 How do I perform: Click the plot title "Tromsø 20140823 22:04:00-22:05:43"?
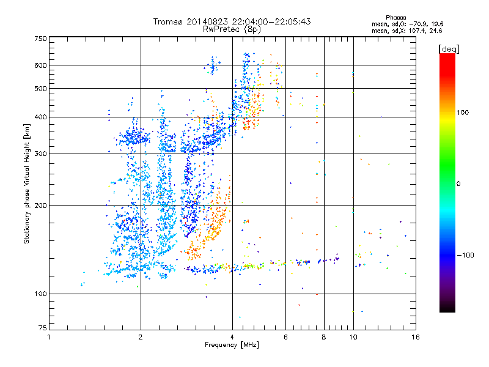232,21
